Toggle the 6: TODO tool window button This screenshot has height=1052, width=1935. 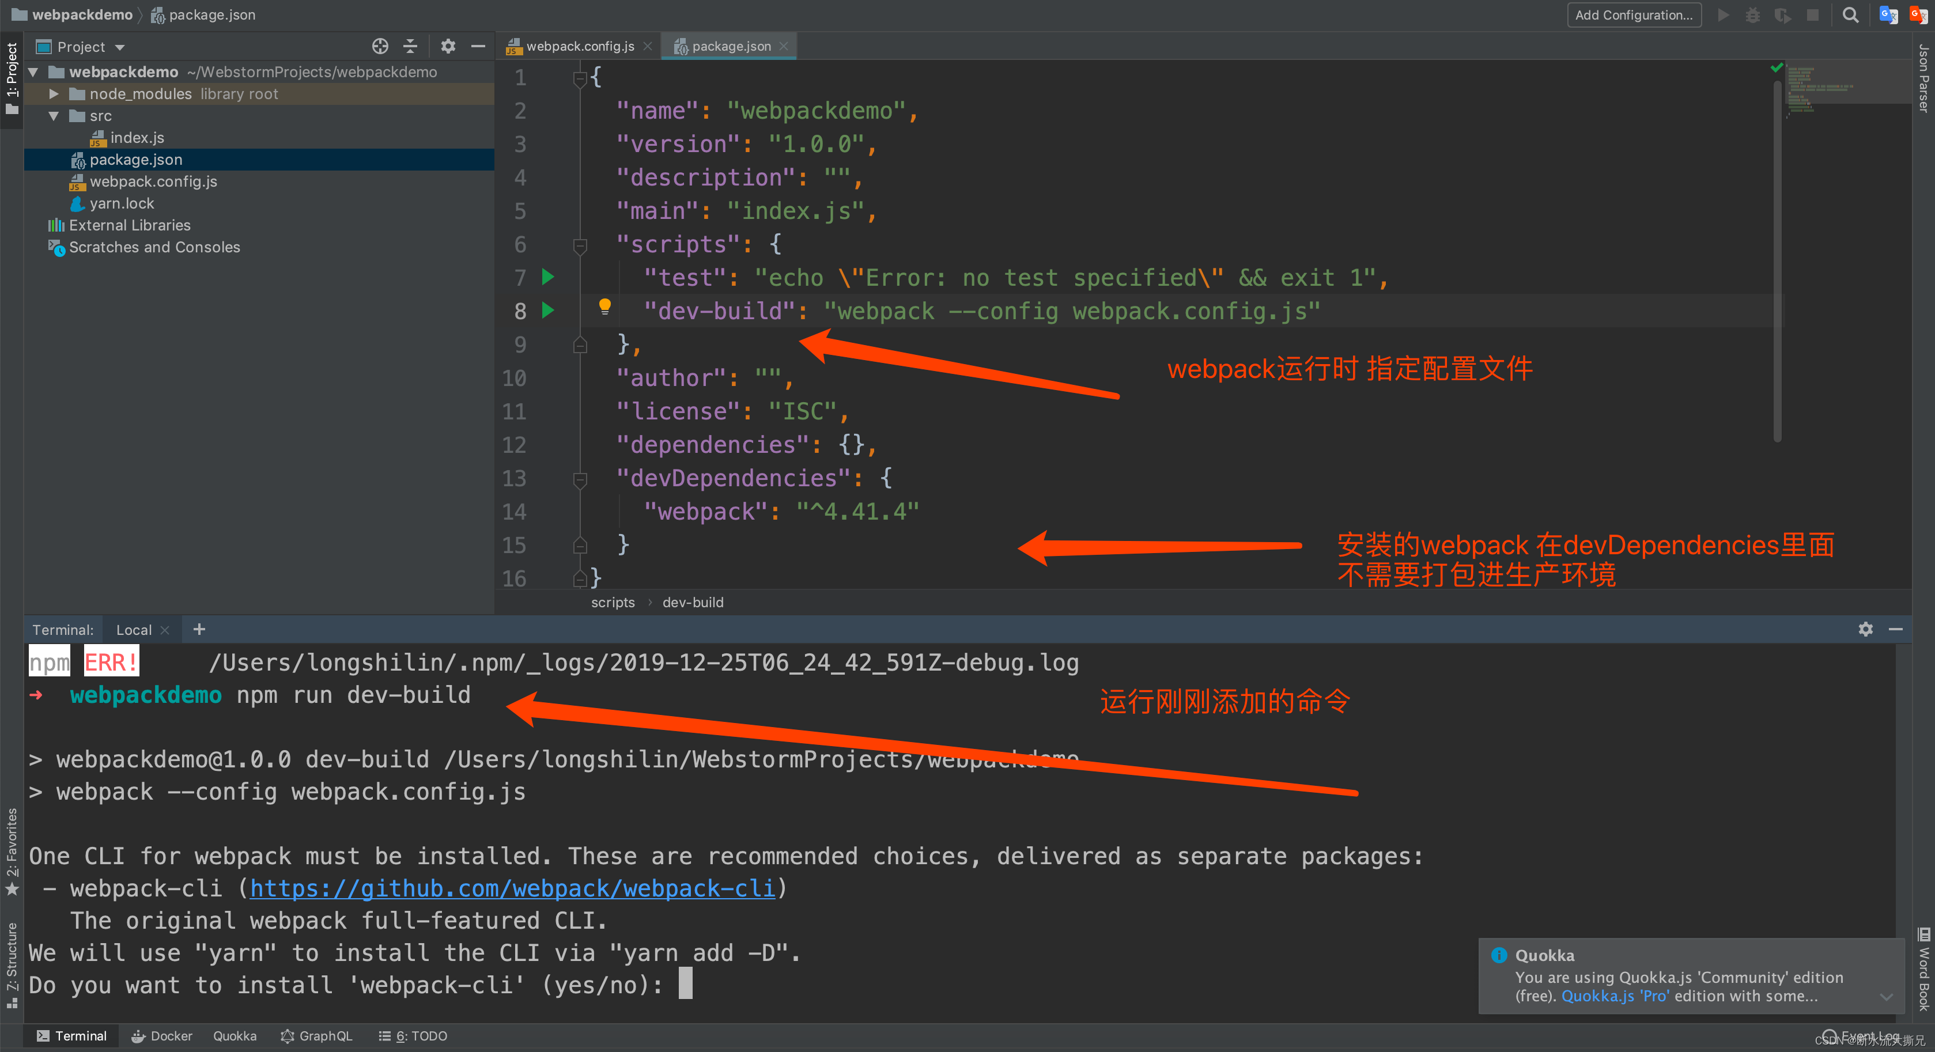click(413, 1036)
